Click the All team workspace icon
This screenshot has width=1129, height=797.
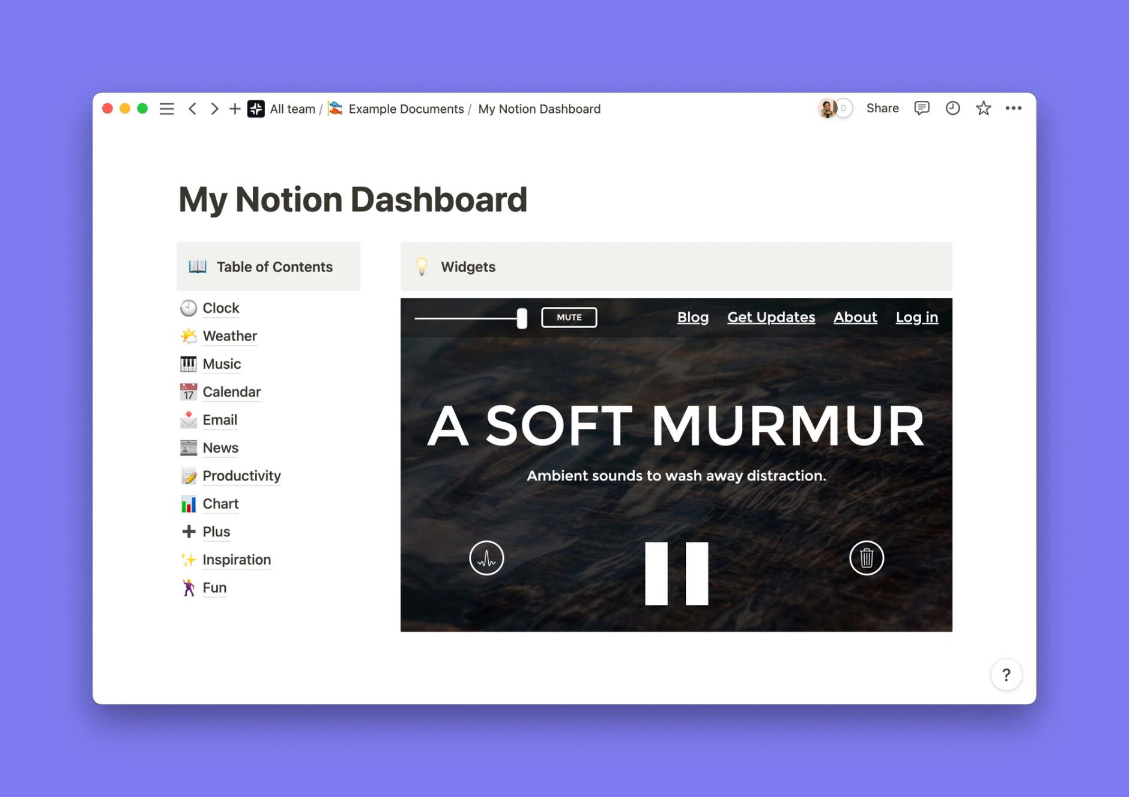click(x=256, y=109)
